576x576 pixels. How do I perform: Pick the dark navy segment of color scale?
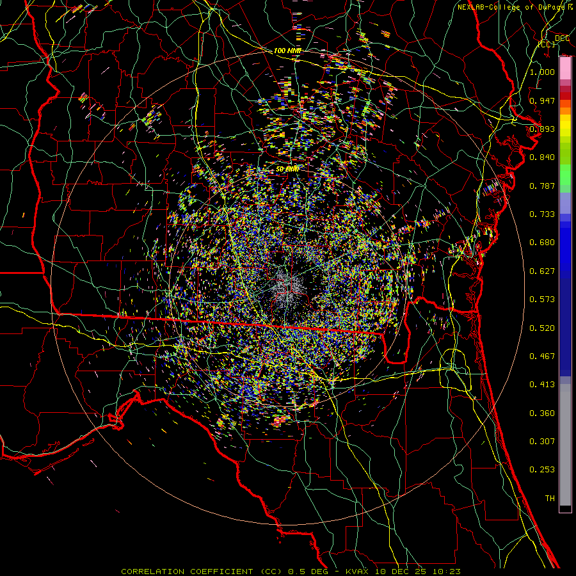pyautogui.click(x=565, y=327)
